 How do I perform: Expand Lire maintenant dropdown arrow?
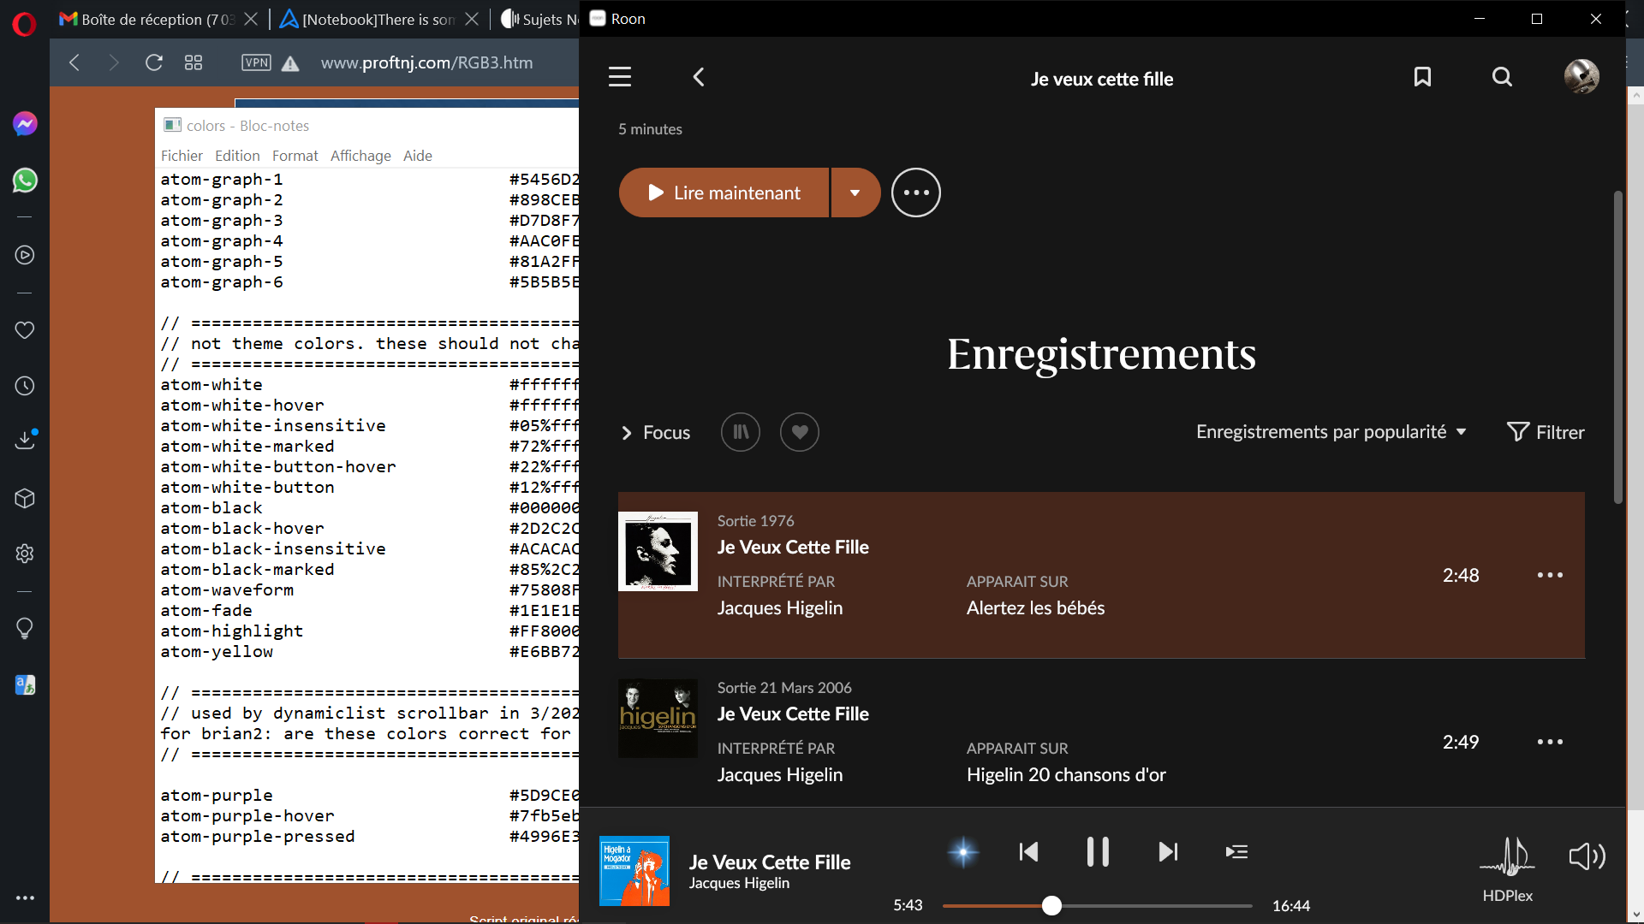(x=855, y=192)
